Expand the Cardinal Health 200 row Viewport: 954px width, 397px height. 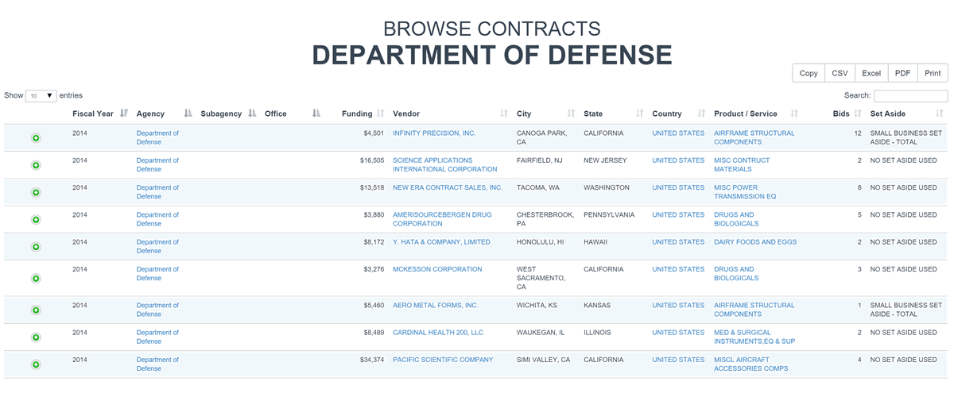pos(36,337)
